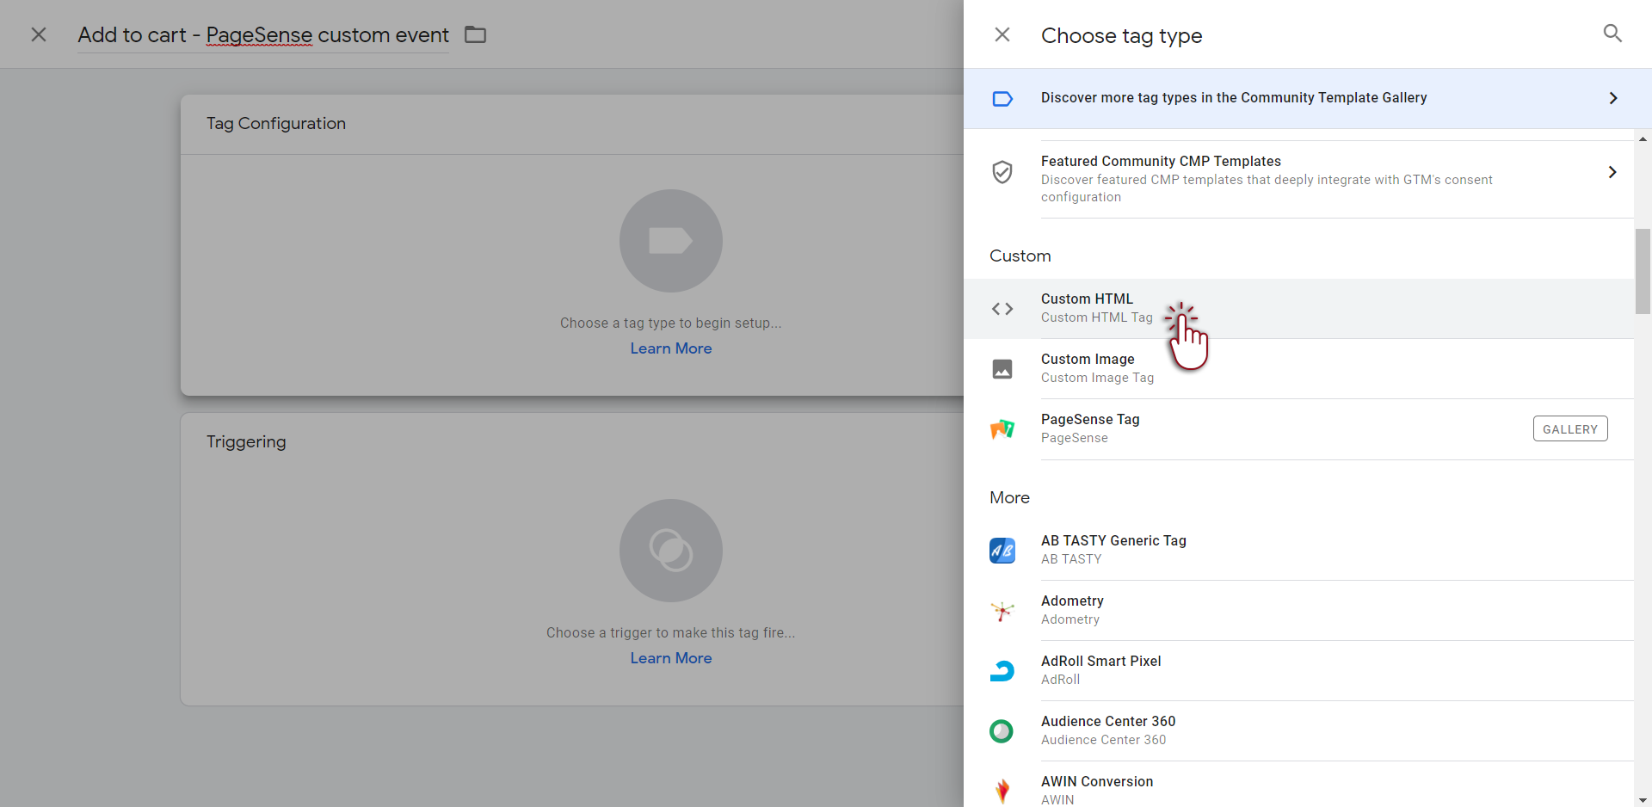Open the folder icon beside tag name
Viewport: 1652px width, 807px height.
[x=476, y=34]
